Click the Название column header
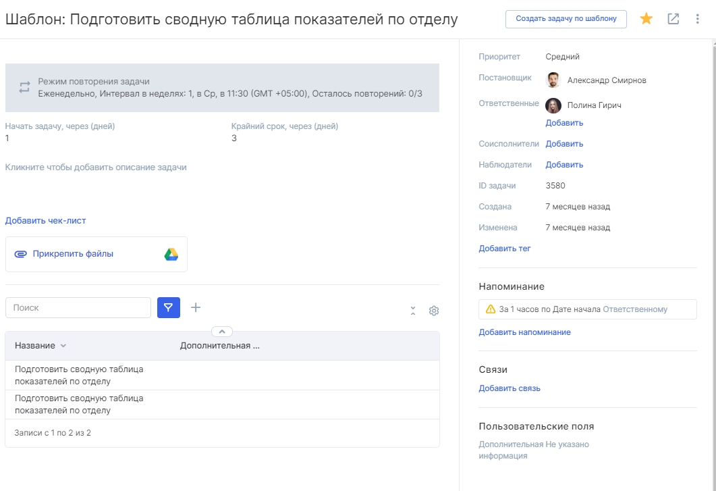The height and width of the screenshot is (491, 716). tap(35, 346)
